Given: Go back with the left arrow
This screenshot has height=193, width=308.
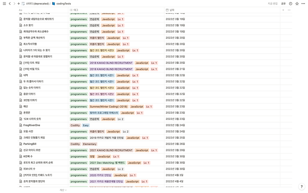Looking at the screenshot, I should (10, 4).
